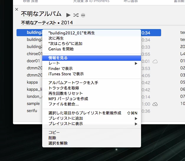Choose 選択を解除
The width and height of the screenshot is (185, 161).
tap(91, 143)
